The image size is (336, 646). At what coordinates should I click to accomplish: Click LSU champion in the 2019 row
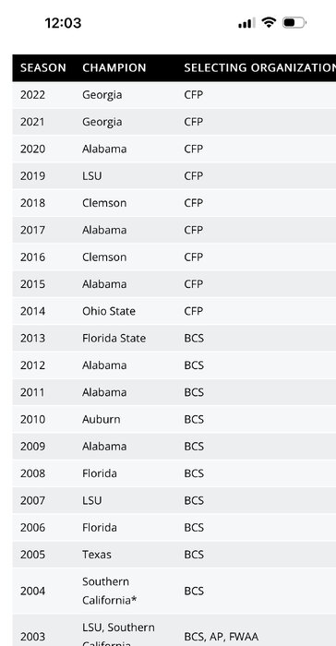(91, 176)
